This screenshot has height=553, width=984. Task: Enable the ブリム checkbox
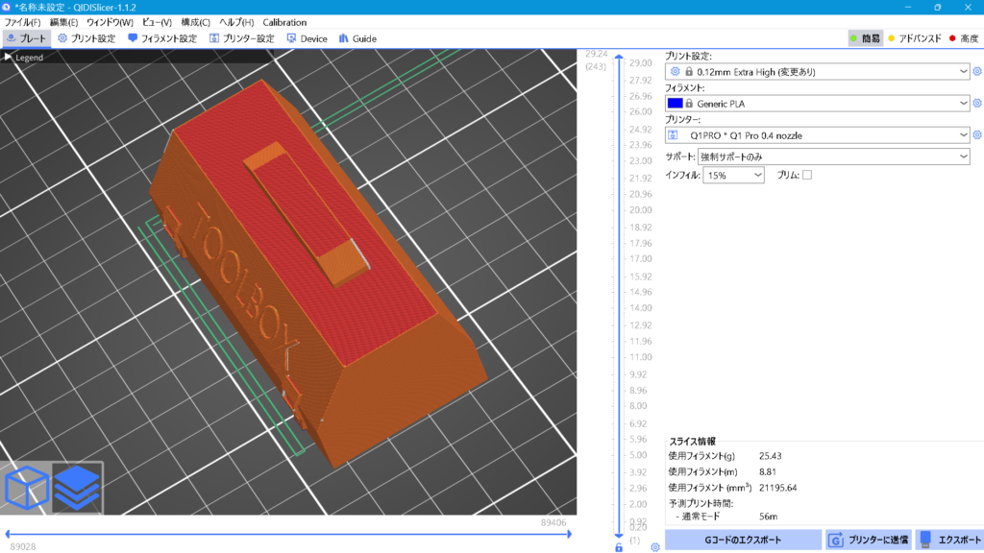tap(807, 175)
